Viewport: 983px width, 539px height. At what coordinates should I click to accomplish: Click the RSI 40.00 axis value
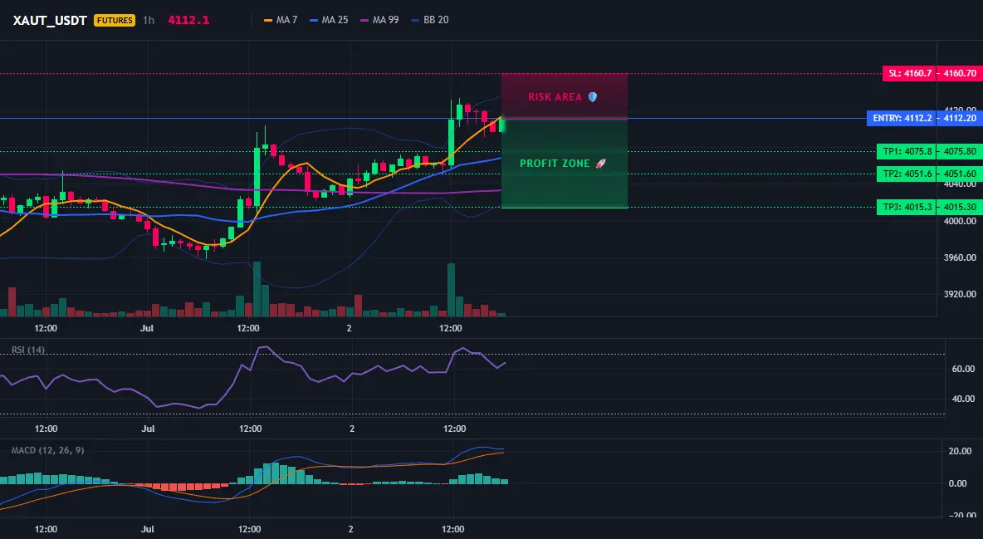point(964,399)
